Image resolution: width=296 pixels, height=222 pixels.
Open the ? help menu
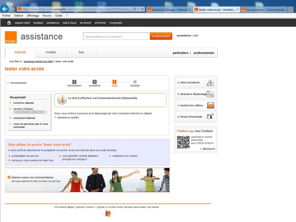[67, 15]
